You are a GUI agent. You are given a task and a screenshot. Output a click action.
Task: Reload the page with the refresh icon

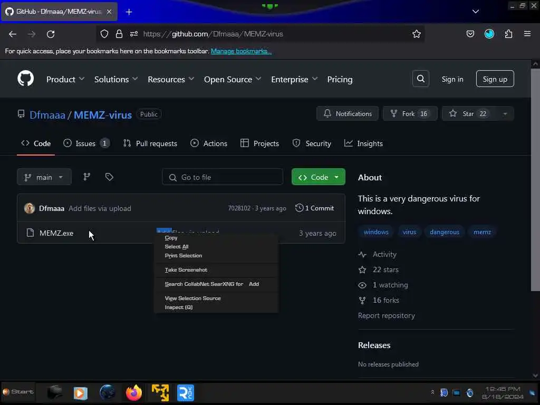tap(51, 34)
